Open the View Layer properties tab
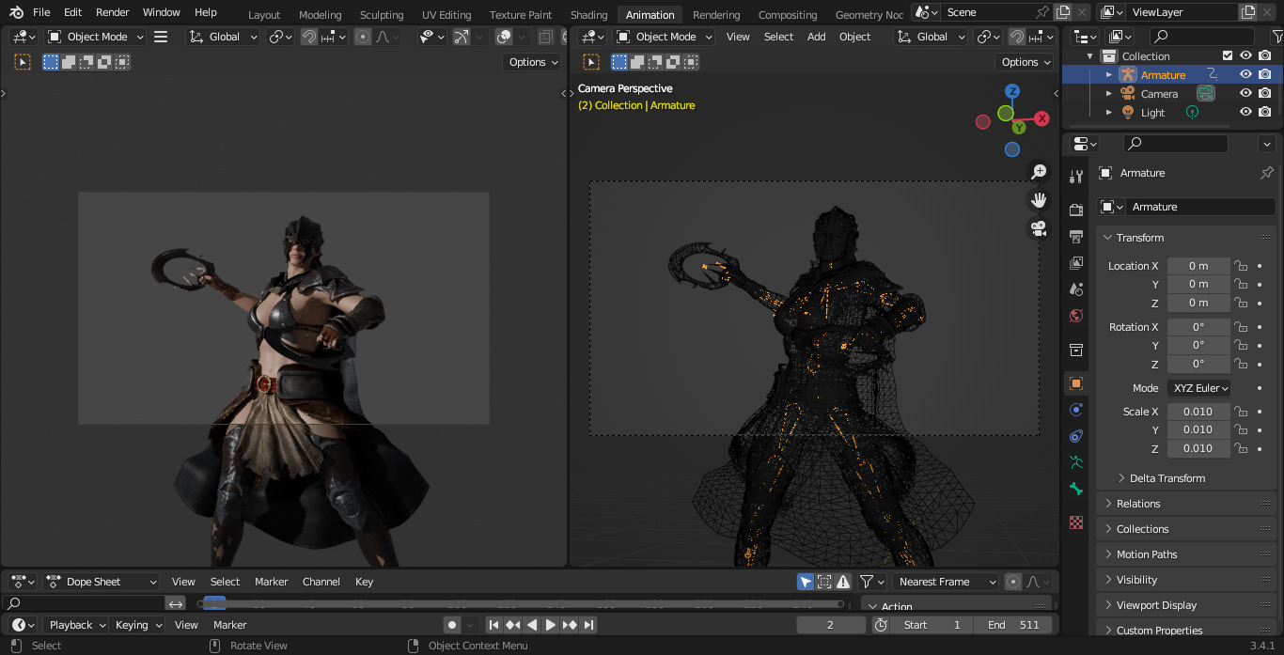 [x=1076, y=263]
